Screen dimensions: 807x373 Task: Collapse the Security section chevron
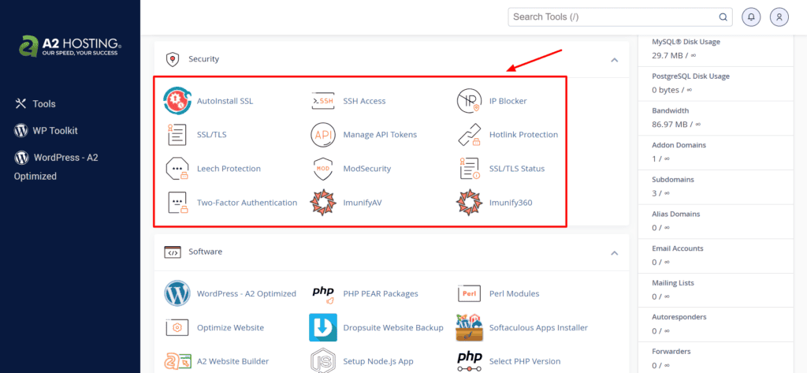point(614,60)
